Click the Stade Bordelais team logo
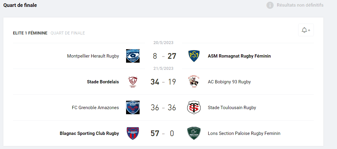The height and width of the screenshot is (149, 337). pyautogui.click(x=133, y=82)
